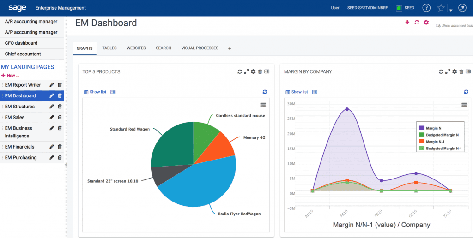Delete the Margin by Company widget
Viewport: 473px width, 238px height.
click(461, 71)
